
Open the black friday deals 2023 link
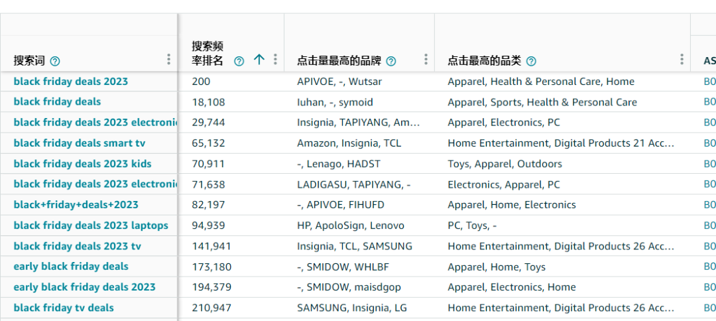(x=71, y=82)
